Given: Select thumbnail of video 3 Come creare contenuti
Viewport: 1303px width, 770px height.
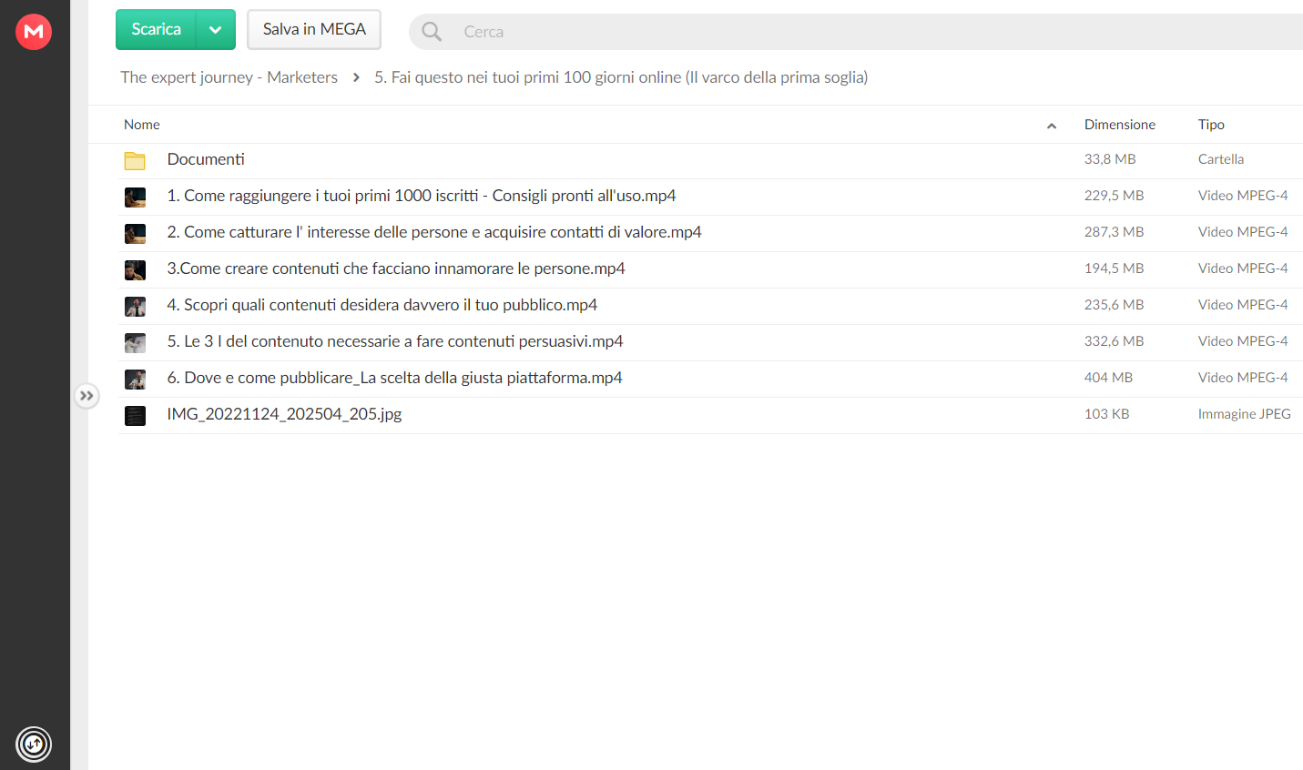Looking at the screenshot, I should (135, 269).
